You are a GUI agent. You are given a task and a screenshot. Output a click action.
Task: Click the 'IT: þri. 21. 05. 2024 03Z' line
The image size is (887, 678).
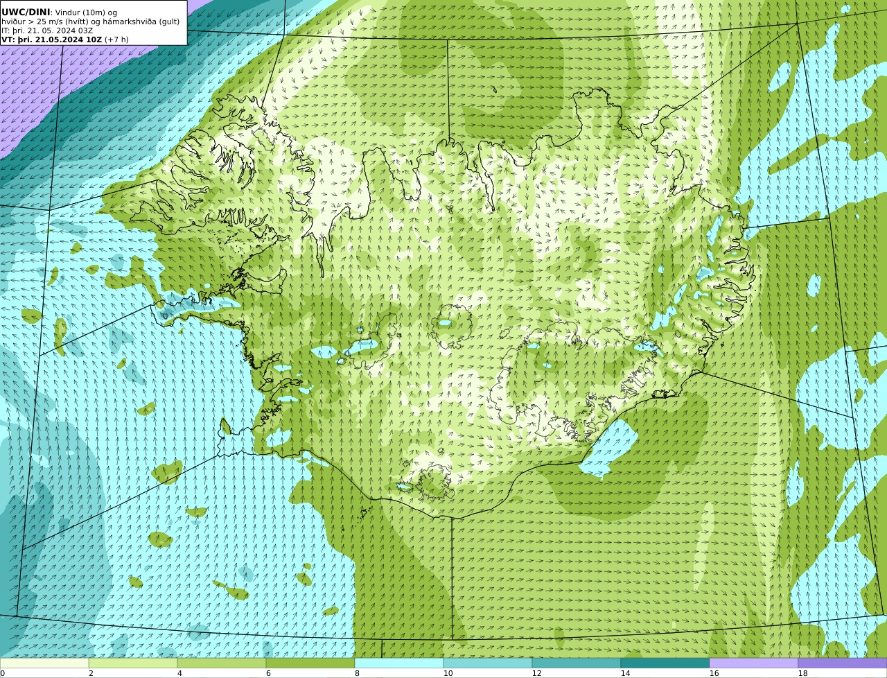click(x=47, y=31)
